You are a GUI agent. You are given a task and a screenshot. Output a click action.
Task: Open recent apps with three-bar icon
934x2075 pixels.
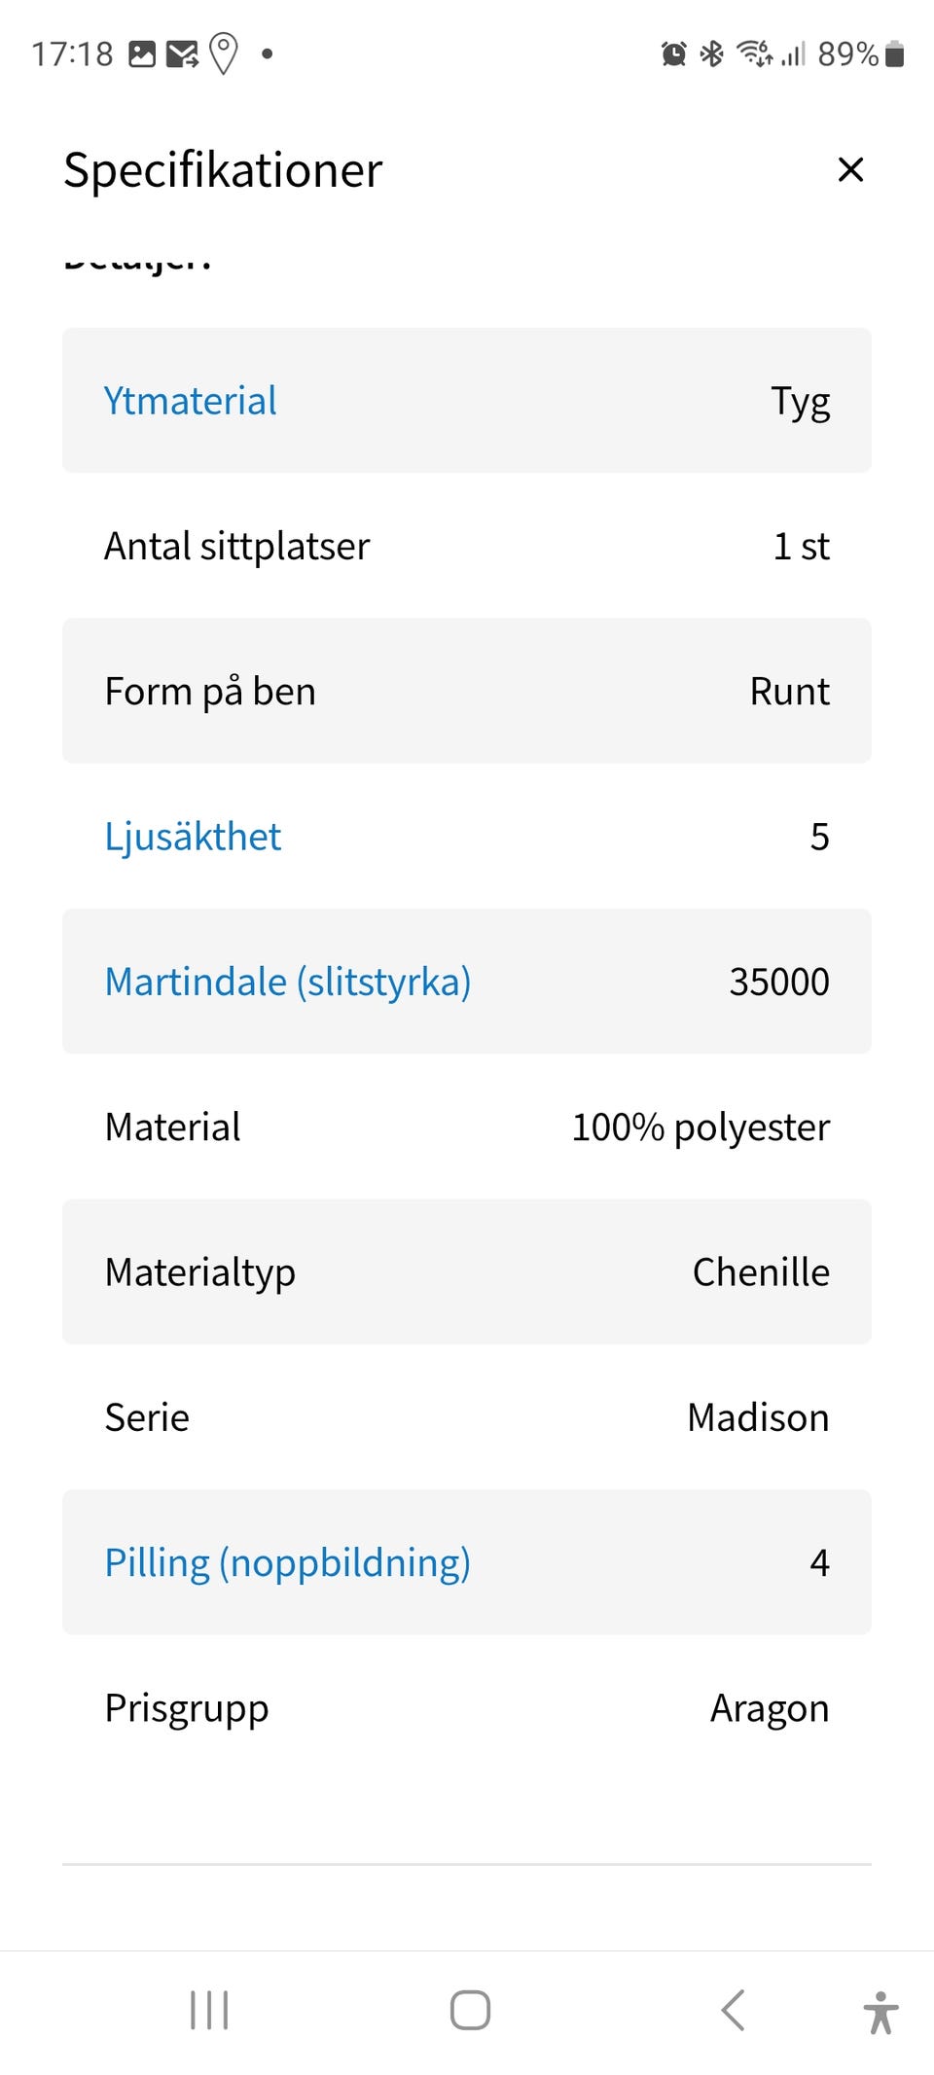point(209,2010)
